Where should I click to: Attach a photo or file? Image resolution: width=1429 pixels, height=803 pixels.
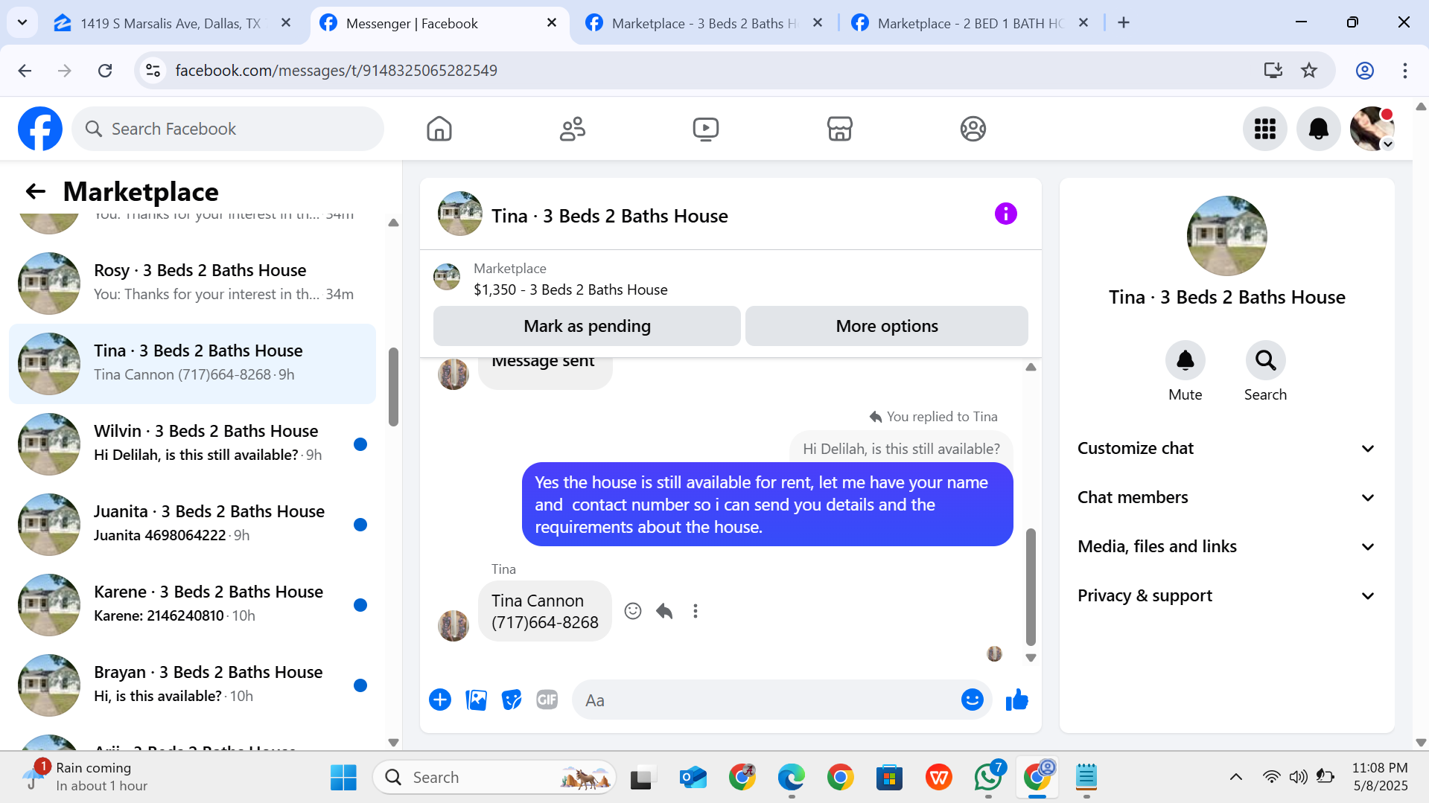pos(476,700)
